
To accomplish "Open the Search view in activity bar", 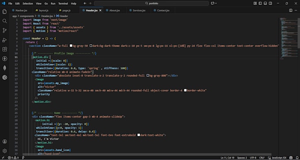I will point(4,21).
